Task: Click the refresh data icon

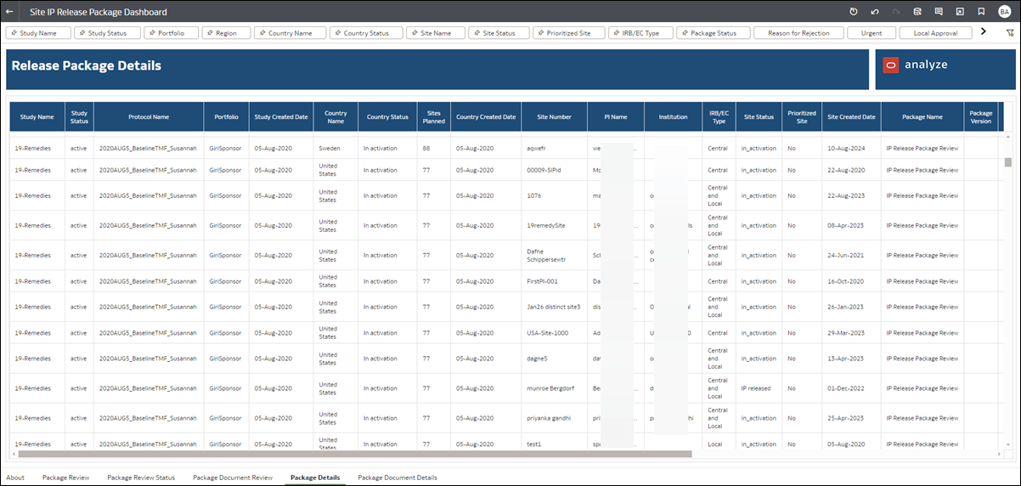Action: point(854,12)
